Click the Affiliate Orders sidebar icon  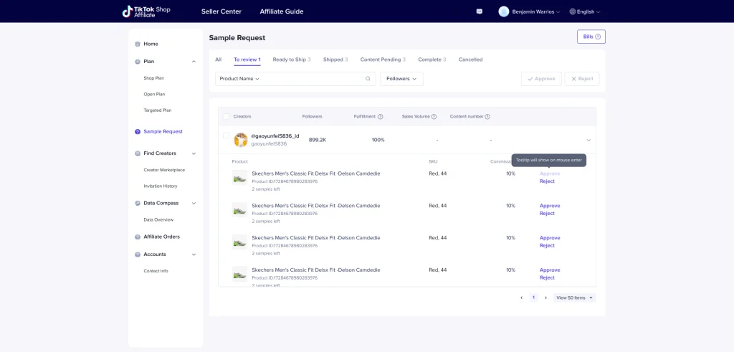[138, 237]
